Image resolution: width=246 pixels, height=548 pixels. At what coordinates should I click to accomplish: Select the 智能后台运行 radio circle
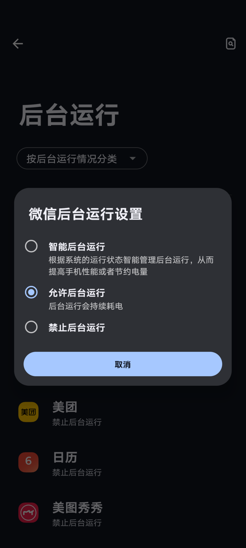(31, 246)
